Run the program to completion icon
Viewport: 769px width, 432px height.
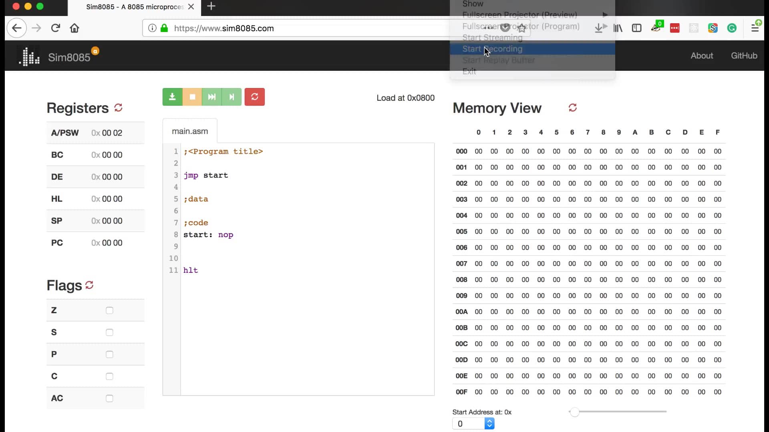point(211,97)
